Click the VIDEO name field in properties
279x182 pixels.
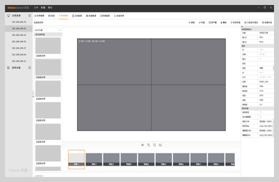pos(266,82)
